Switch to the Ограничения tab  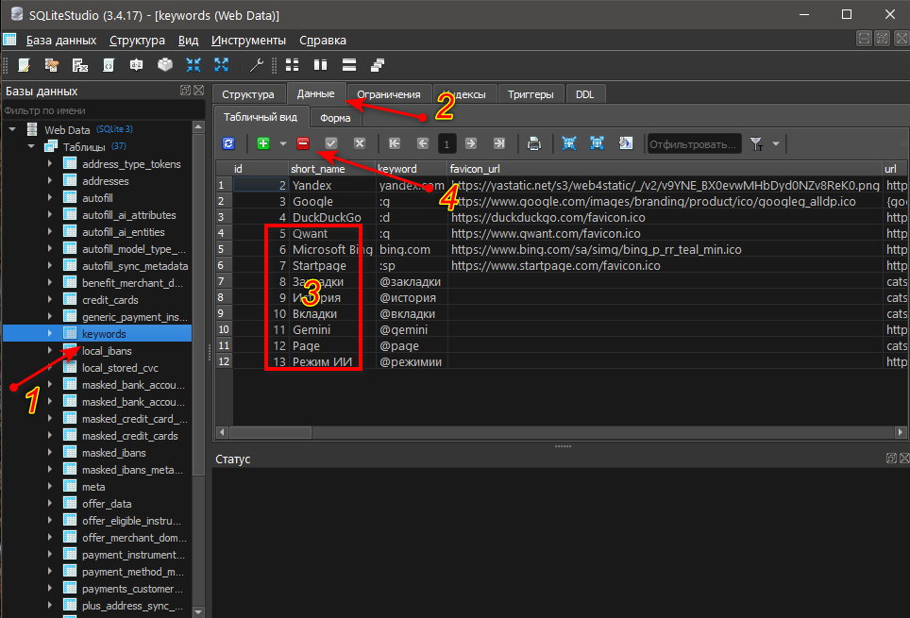[x=388, y=94]
